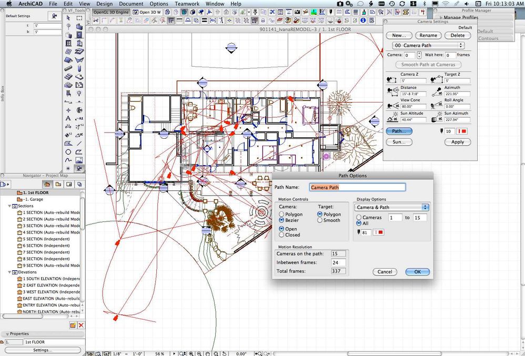Select the Marquee tool in the toolbox
This screenshot has width=525, height=356.
(79, 18)
